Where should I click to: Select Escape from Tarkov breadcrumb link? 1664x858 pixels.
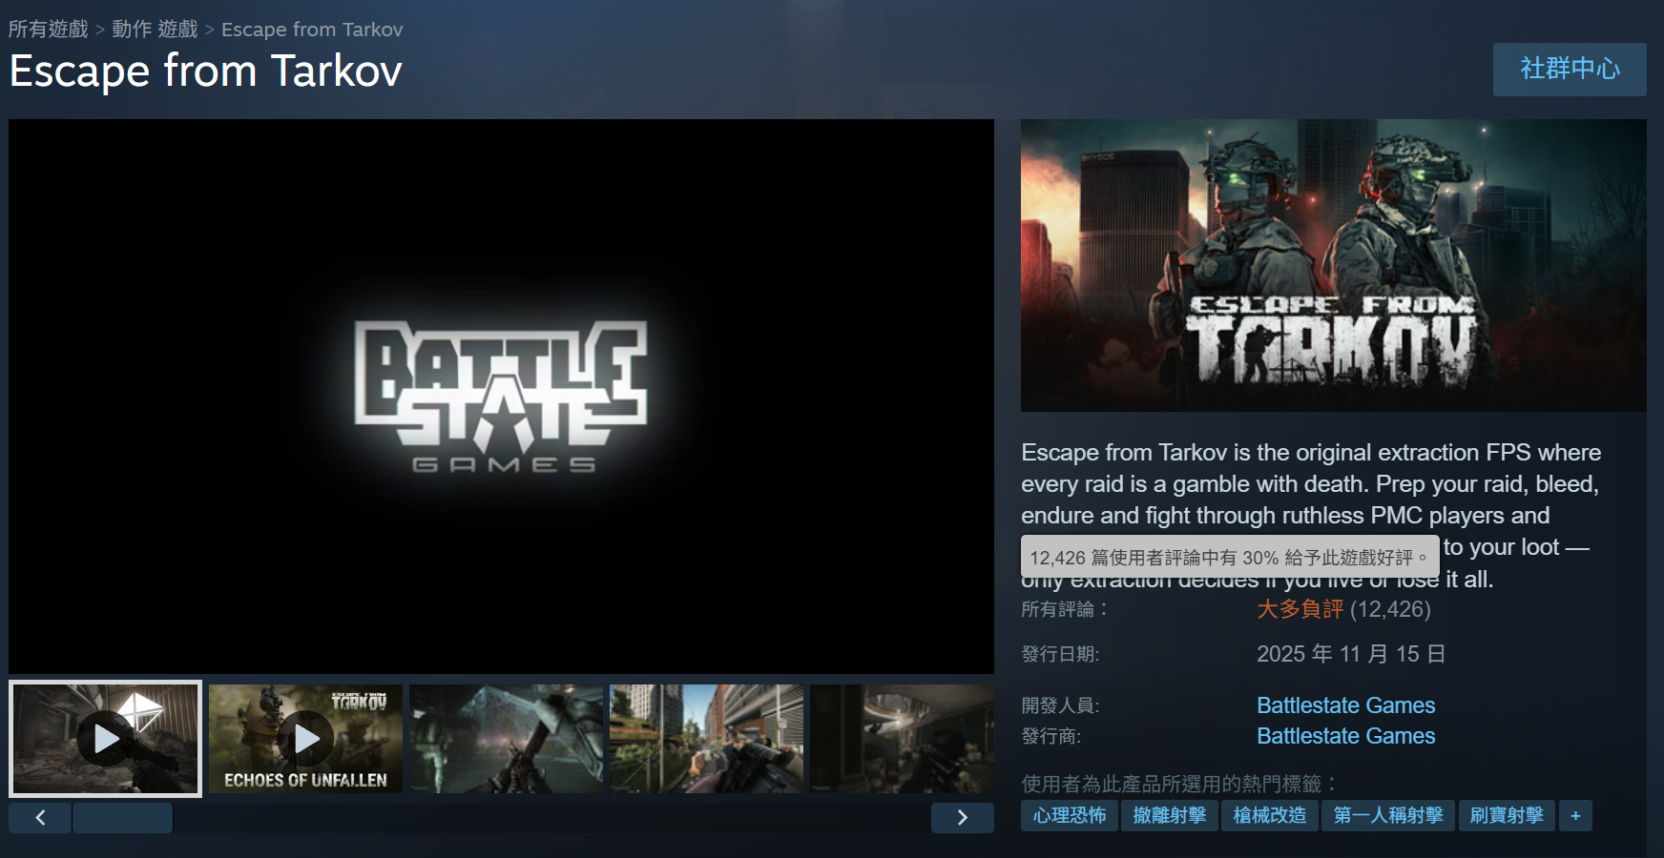(x=312, y=30)
